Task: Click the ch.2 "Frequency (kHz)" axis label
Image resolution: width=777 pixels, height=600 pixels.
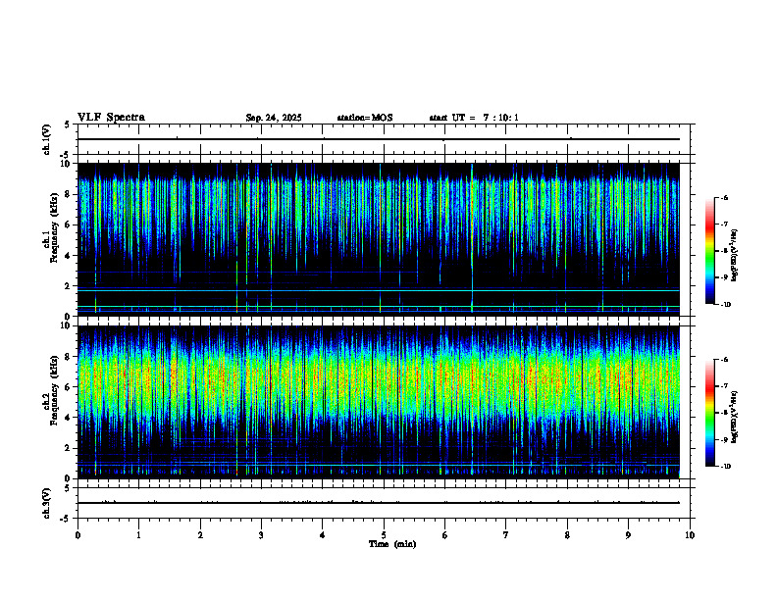Action: (x=54, y=390)
